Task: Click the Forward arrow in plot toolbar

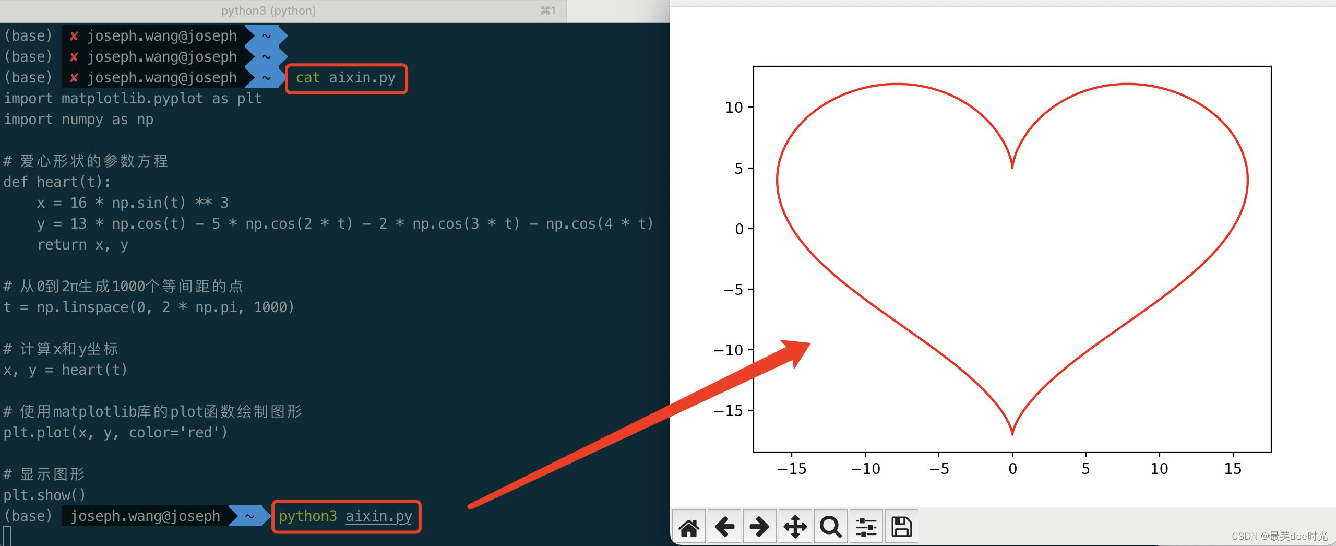Action: click(759, 527)
